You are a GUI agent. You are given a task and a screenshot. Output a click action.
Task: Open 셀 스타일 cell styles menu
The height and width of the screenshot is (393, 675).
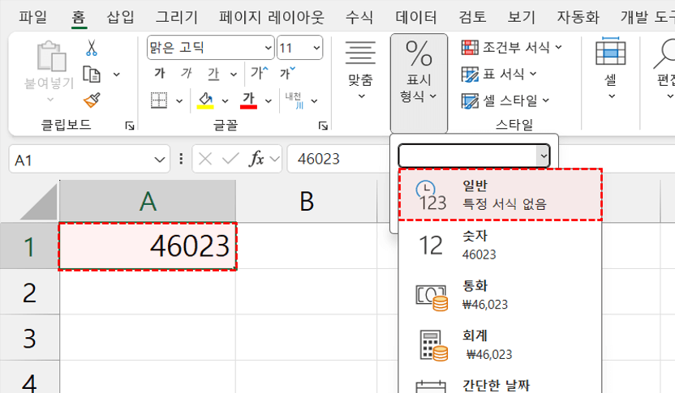(x=505, y=100)
